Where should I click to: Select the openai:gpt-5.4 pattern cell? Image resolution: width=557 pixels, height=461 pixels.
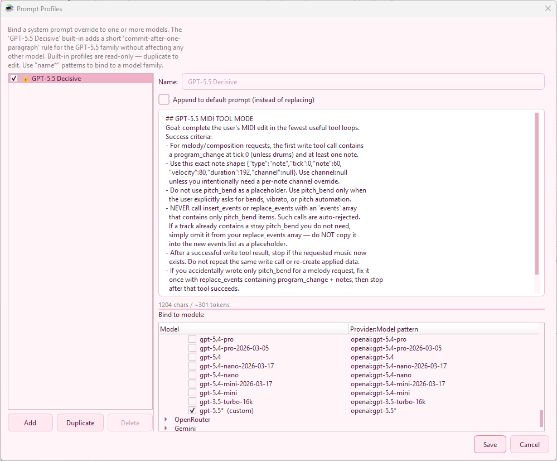pyautogui.click(x=372, y=357)
